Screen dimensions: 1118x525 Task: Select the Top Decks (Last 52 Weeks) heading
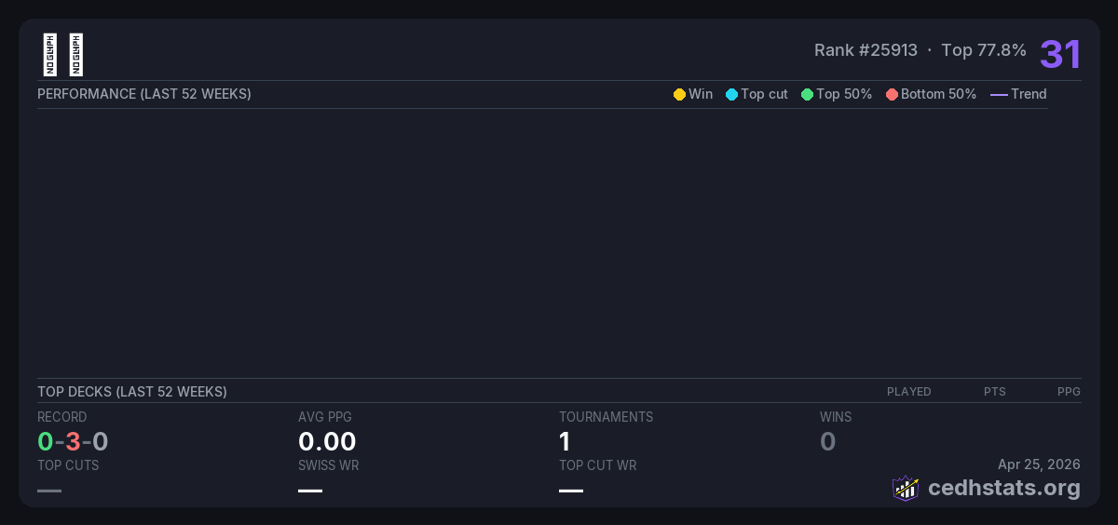[x=132, y=392]
